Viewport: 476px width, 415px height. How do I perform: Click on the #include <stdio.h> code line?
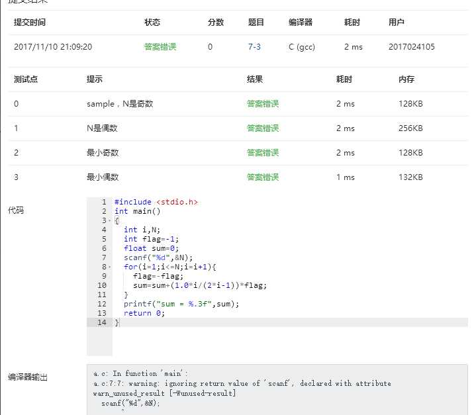click(156, 202)
